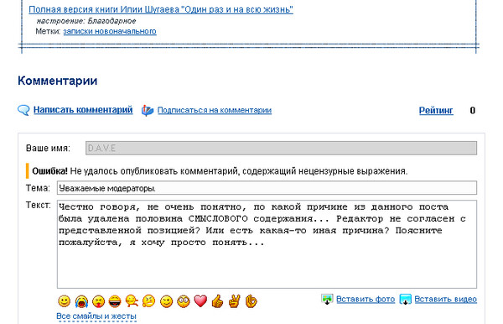Click the Вставить видео link
This screenshot has width=503, height=324.
(x=446, y=300)
